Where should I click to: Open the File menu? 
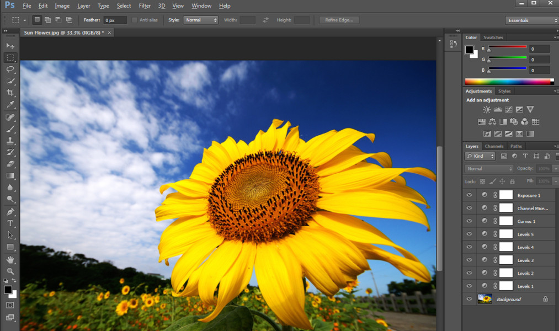pyautogui.click(x=26, y=6)
